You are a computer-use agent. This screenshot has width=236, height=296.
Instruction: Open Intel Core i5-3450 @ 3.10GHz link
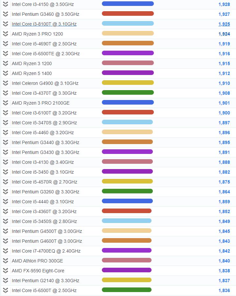(43, 172)
